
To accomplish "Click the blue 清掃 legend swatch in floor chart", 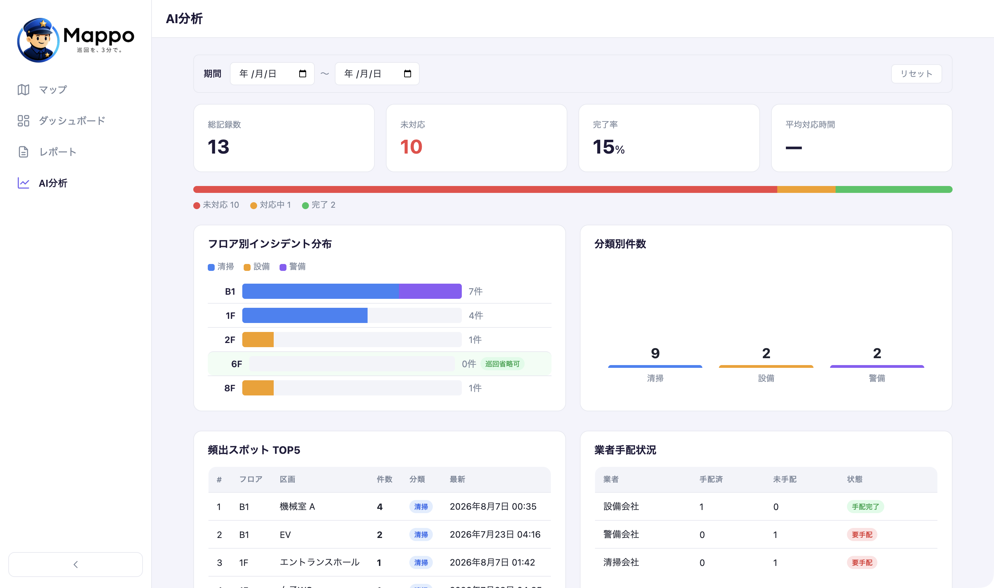I will coord(211,267).
